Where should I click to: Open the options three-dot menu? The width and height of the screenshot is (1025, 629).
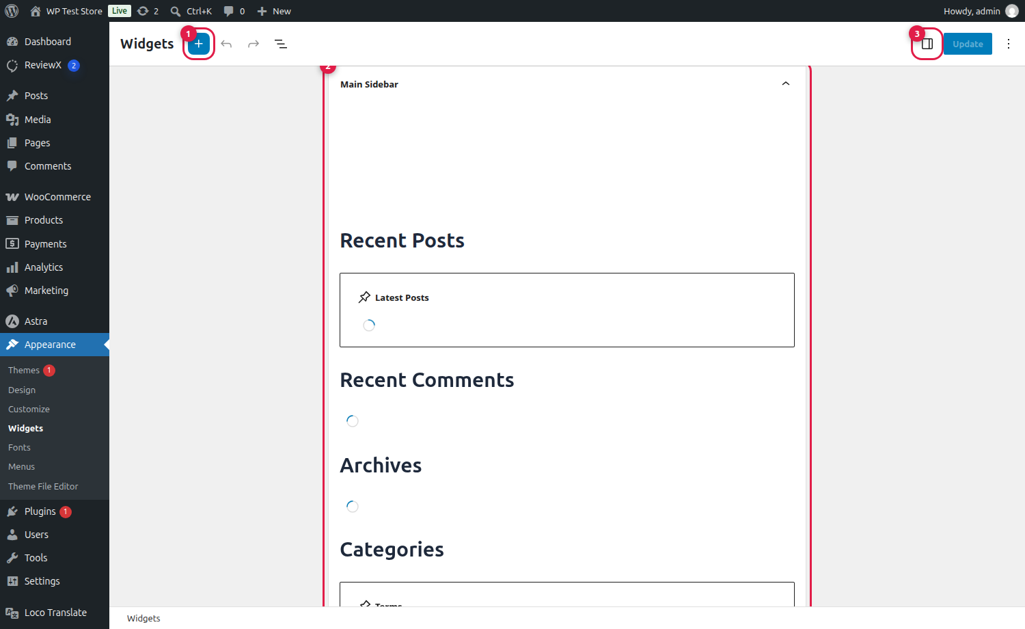[x=1009, y=44]
